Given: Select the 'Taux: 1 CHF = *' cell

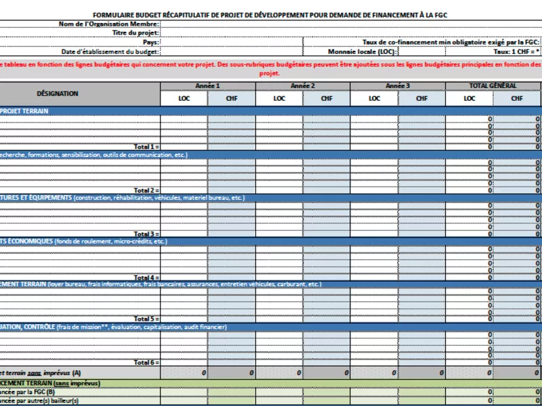Looking at the screenshot, I should [494, 51].
